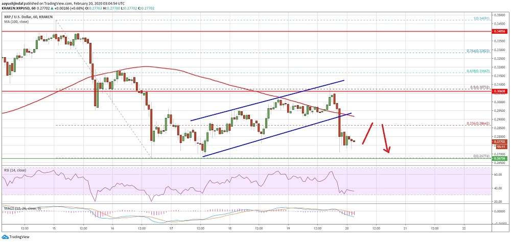Click the red 100 moving average line

[143, 66]
